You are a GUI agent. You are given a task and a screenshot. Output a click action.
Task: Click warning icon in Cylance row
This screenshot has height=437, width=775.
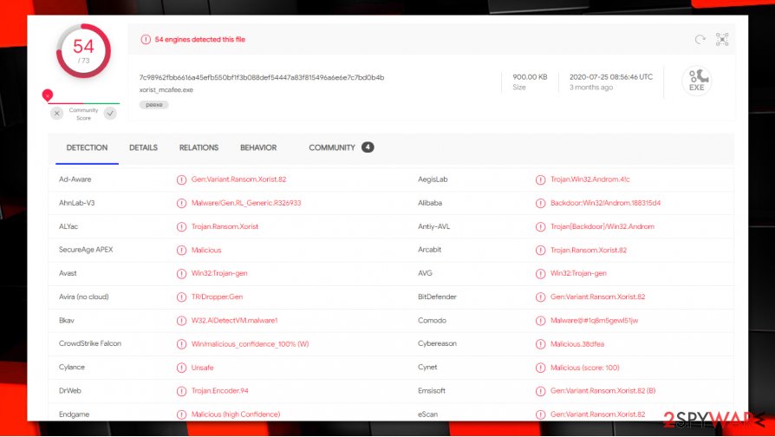(x=181, y=368)
